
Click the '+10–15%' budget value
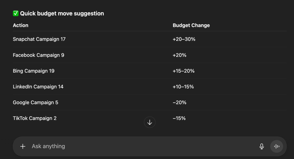[183, 87]
